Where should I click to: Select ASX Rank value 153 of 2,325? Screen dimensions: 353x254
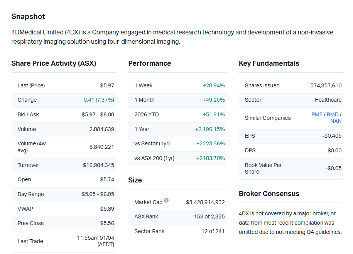(x=209, y=216)
